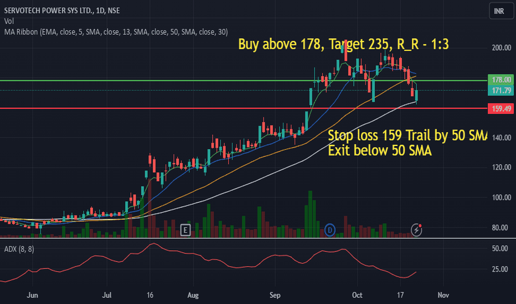The height and width of the screenshot is (304, 516).
Task: Click the 120.00 price axis label
Action: tap(501, 167)
